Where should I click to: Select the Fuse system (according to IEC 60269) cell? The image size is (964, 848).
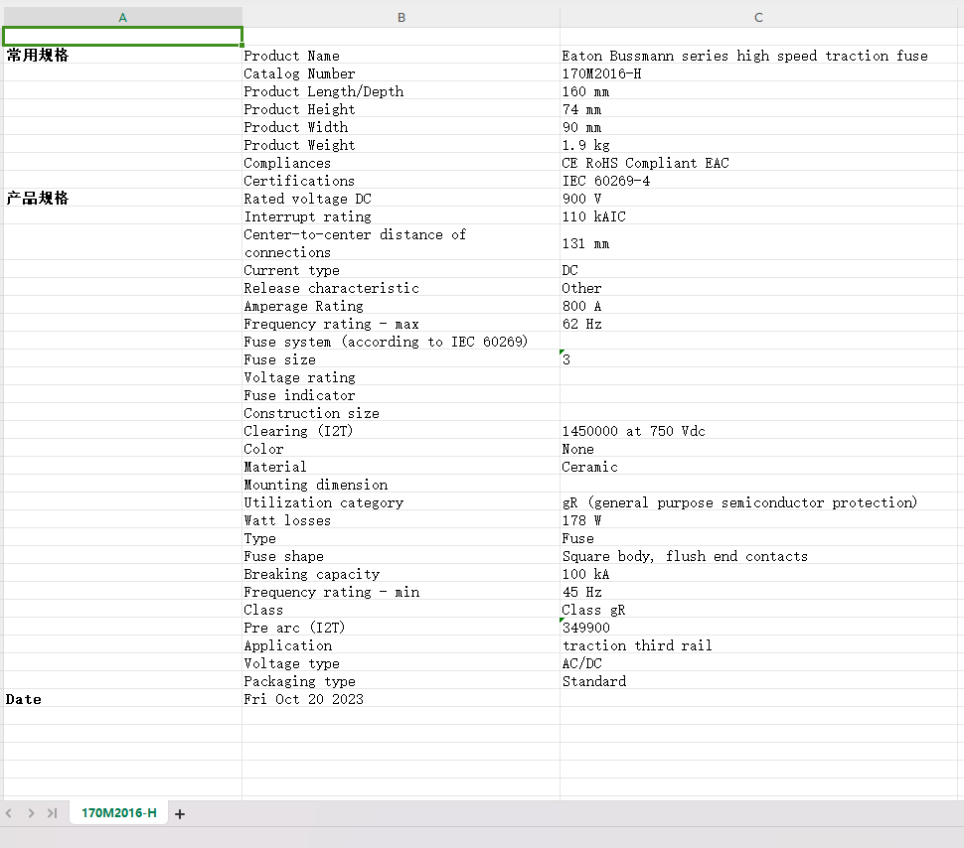[401, 341]
